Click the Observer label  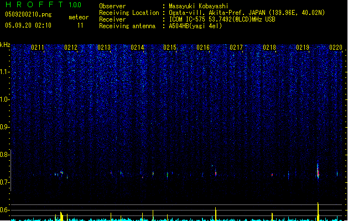112,6
